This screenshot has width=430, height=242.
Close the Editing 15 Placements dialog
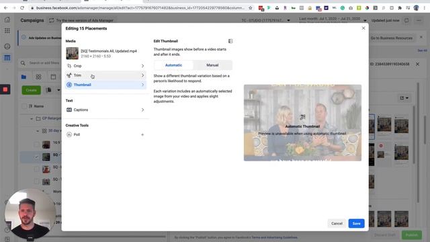(x=363, y=28)
